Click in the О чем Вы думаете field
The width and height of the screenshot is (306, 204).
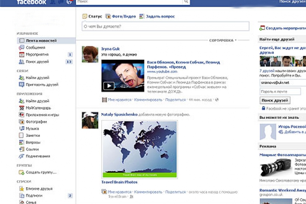[165, 26]
